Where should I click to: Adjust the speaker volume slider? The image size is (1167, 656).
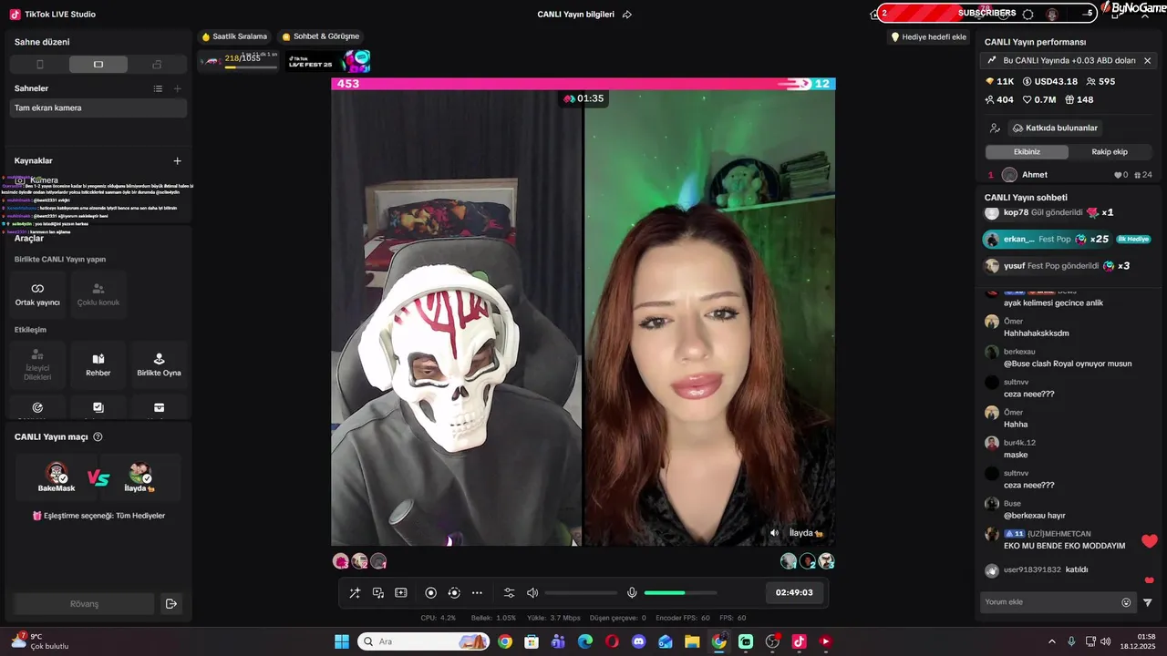[581, 592]
